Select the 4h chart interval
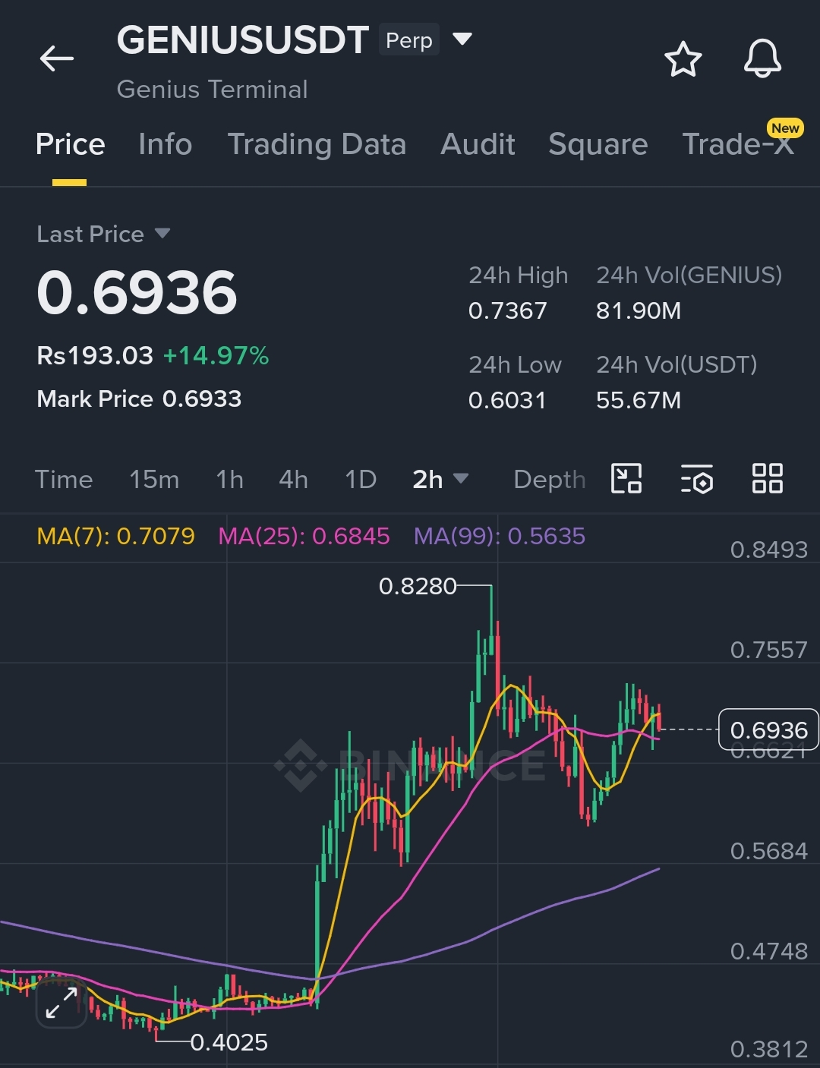This screenshot has height=1068, width=820. tap(293, 480)
